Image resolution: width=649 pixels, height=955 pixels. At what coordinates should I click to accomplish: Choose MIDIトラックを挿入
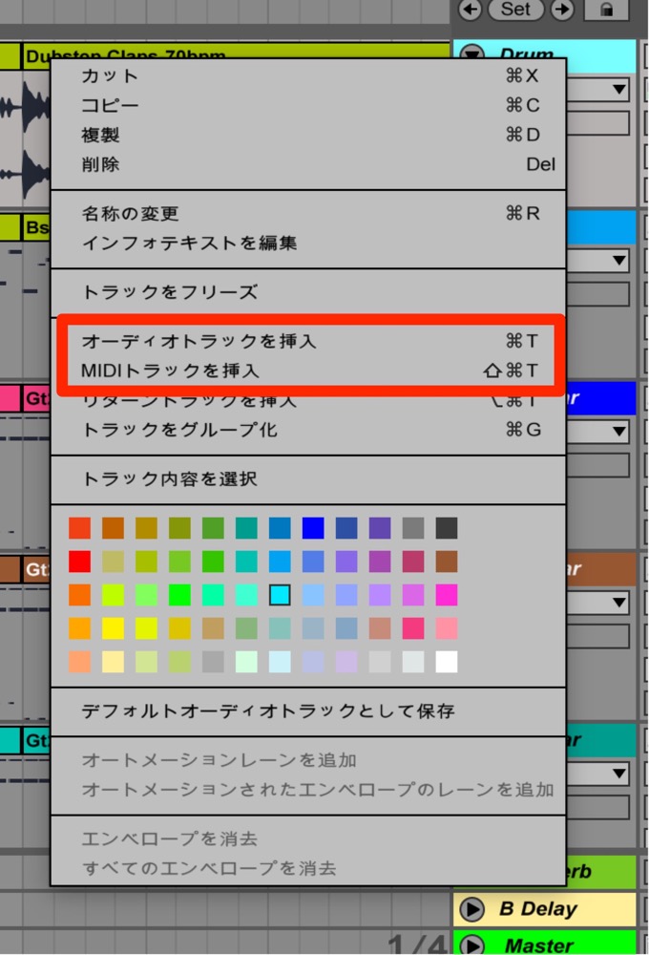pos(308,371)
